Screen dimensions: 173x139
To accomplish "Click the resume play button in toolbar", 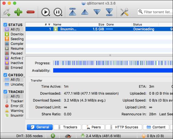I will tap(46, 12).
